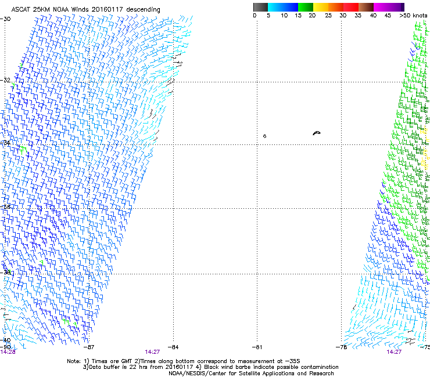Image resolution: width=430 pixels, height=377 pixels.
Task: Pick the cyan segment of the wind legend
Action: pos(275,7)
